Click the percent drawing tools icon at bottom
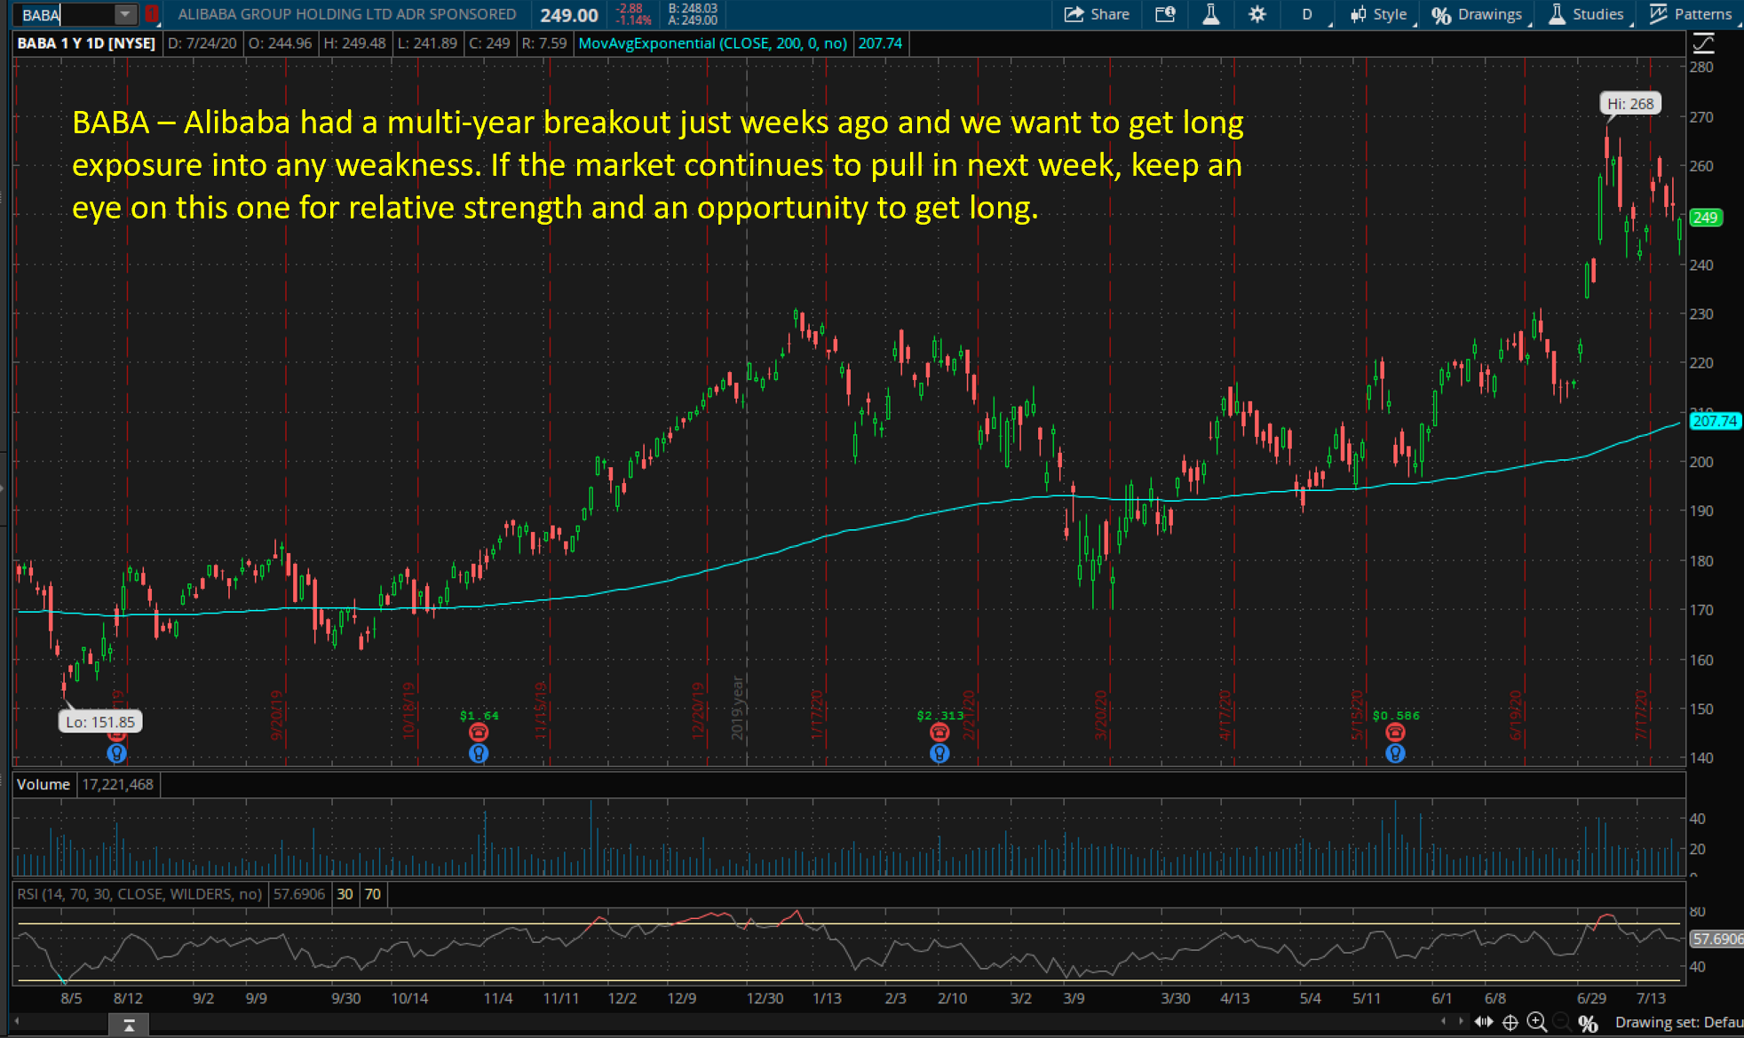This screenshot has height=1038, width=1744. pos(1589,1024)
